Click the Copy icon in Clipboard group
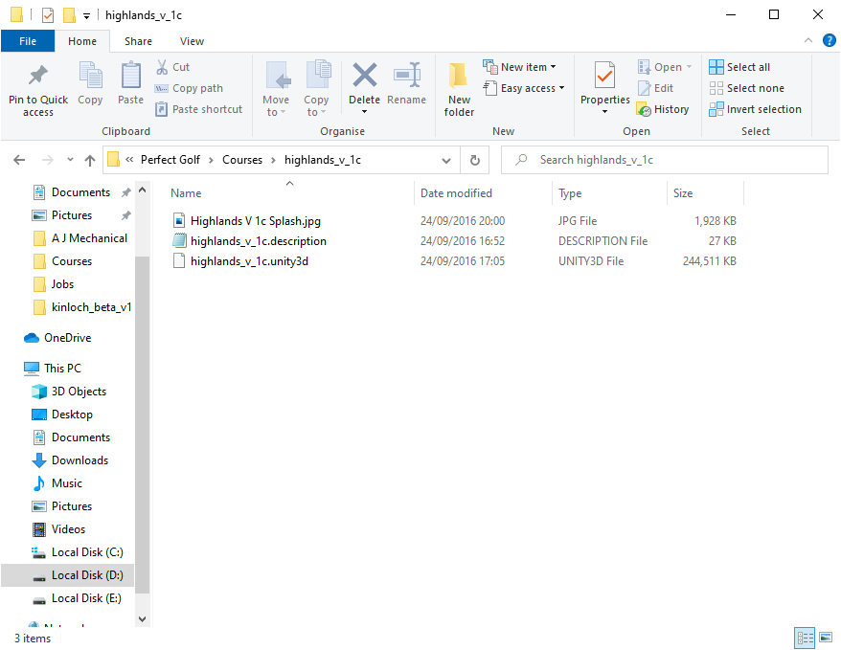Image resolution: width=841 pixels, height=650 pixels. point(90,77)
